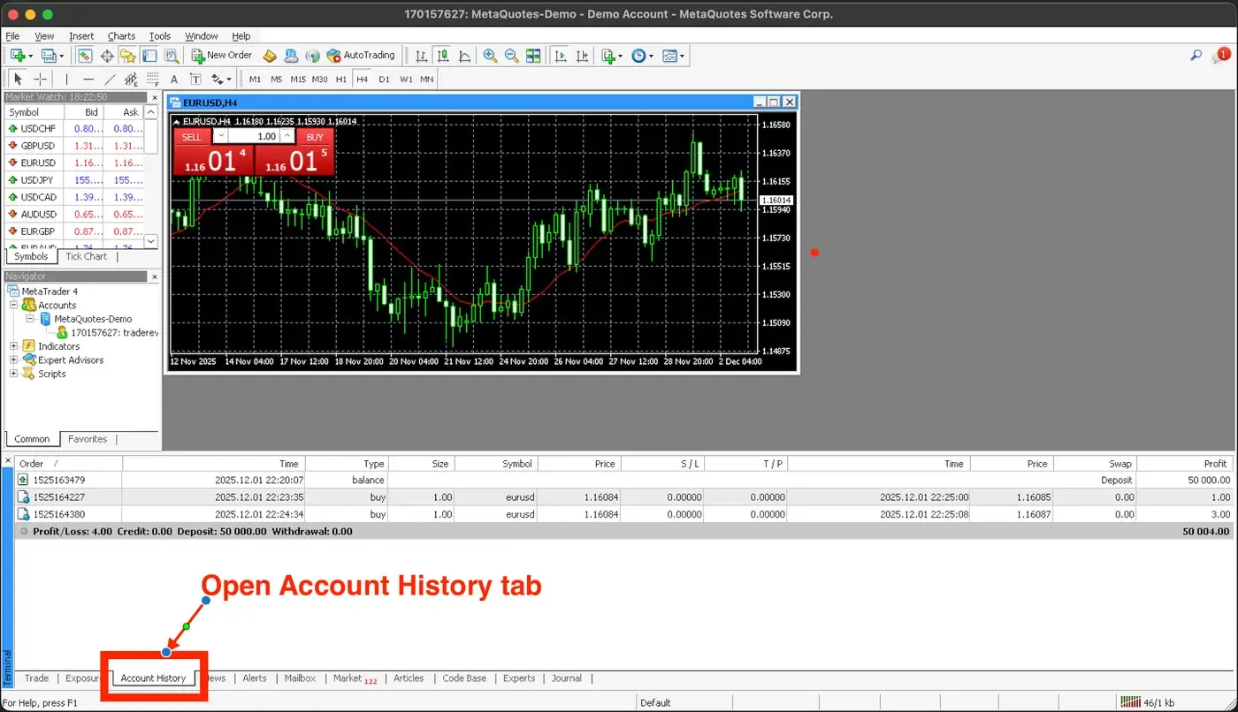1238x712 pixels.
Task: Expand Expert Advisors in Navigator tree
Action: (x=14, y=360)
